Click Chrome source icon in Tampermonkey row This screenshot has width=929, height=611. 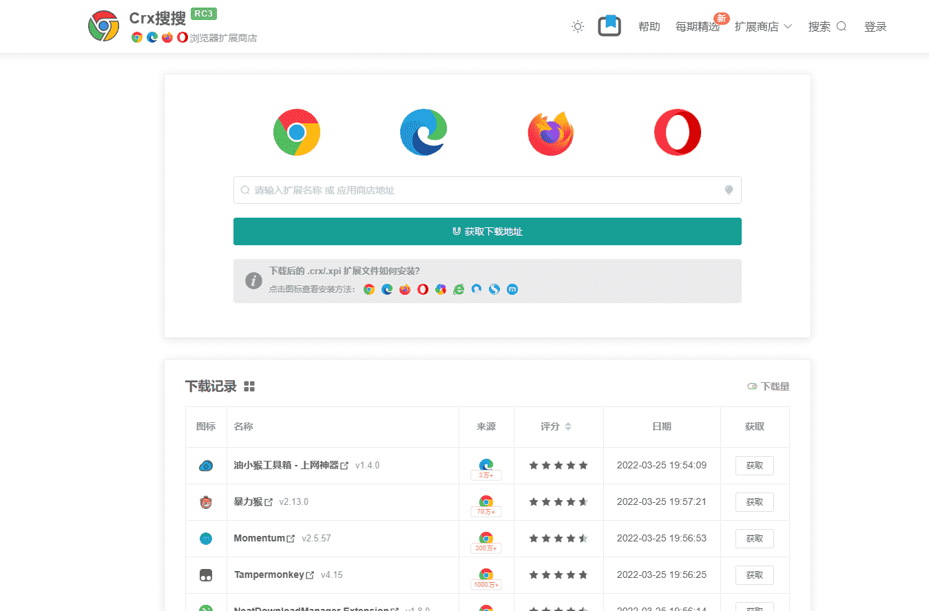(x=486, y=574)
